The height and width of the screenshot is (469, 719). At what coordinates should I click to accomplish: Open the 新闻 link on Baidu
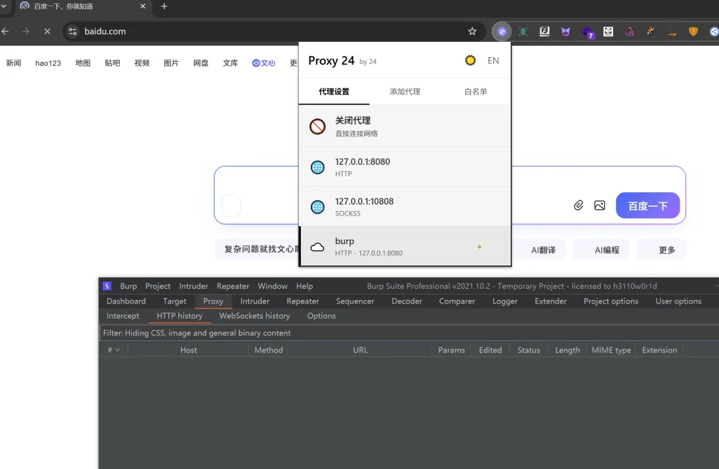13,63
